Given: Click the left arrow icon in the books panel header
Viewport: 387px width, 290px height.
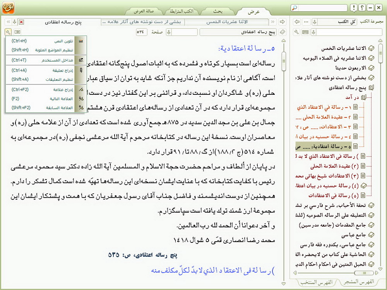Looking at the screenshot, I should coord(297,22).
